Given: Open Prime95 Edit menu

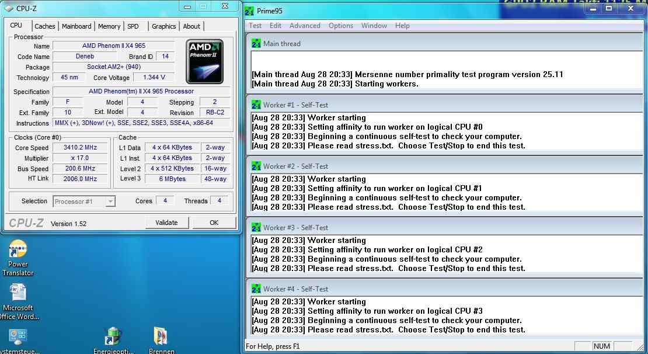Looking at the screenshot, I should 275,26.
